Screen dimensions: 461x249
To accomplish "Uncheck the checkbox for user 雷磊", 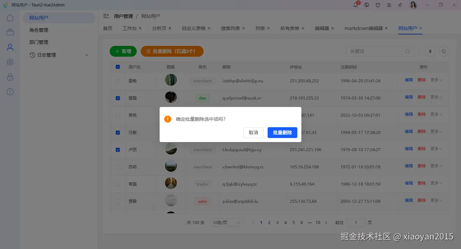I will point(117,98).
